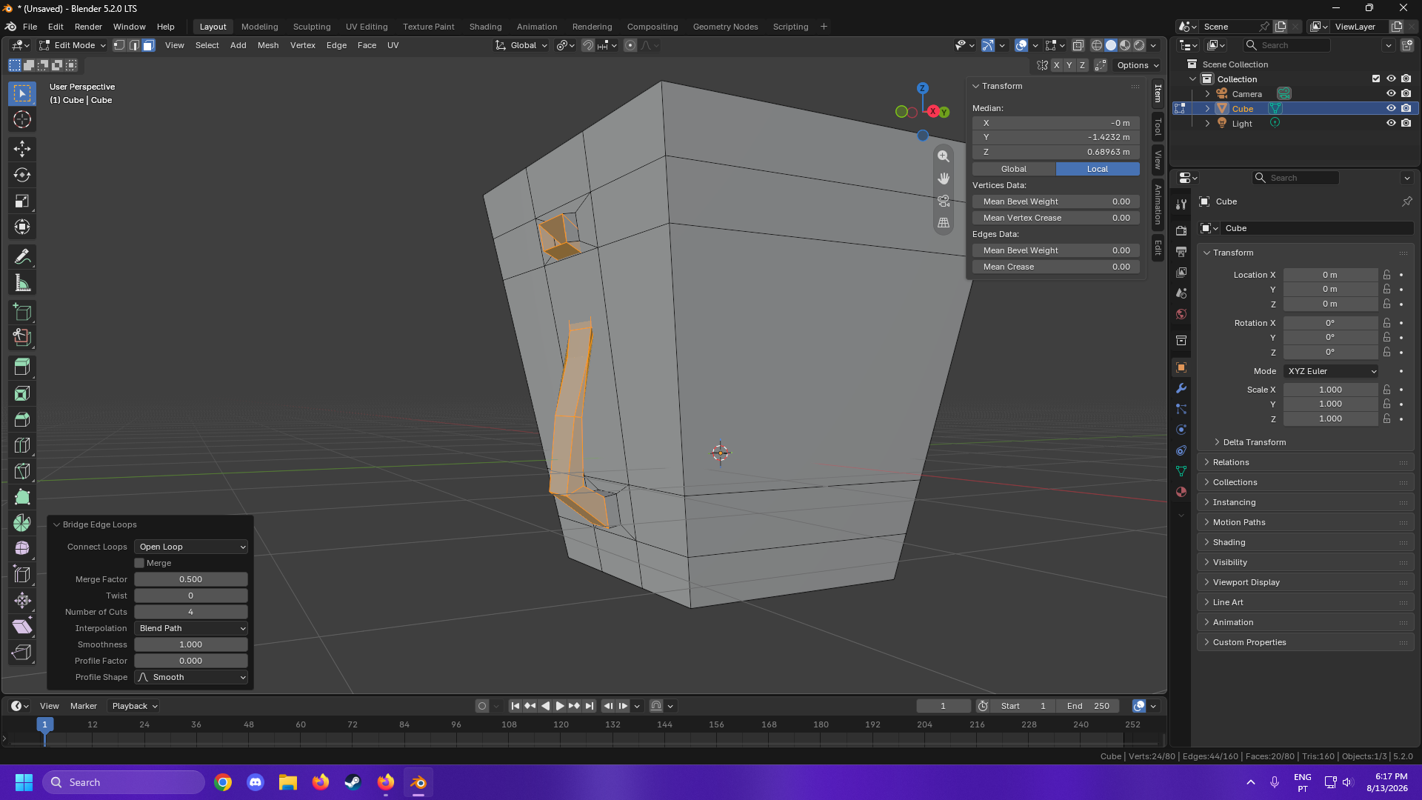Select the Poly Build tool

(22, 497)
